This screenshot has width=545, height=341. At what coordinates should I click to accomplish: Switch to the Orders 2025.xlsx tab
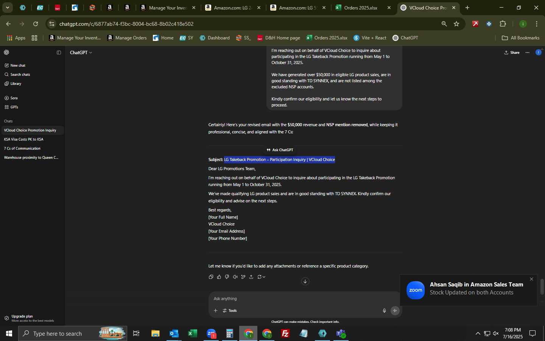[x=363, y=8]
